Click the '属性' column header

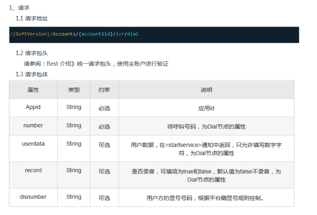(33, 90)
